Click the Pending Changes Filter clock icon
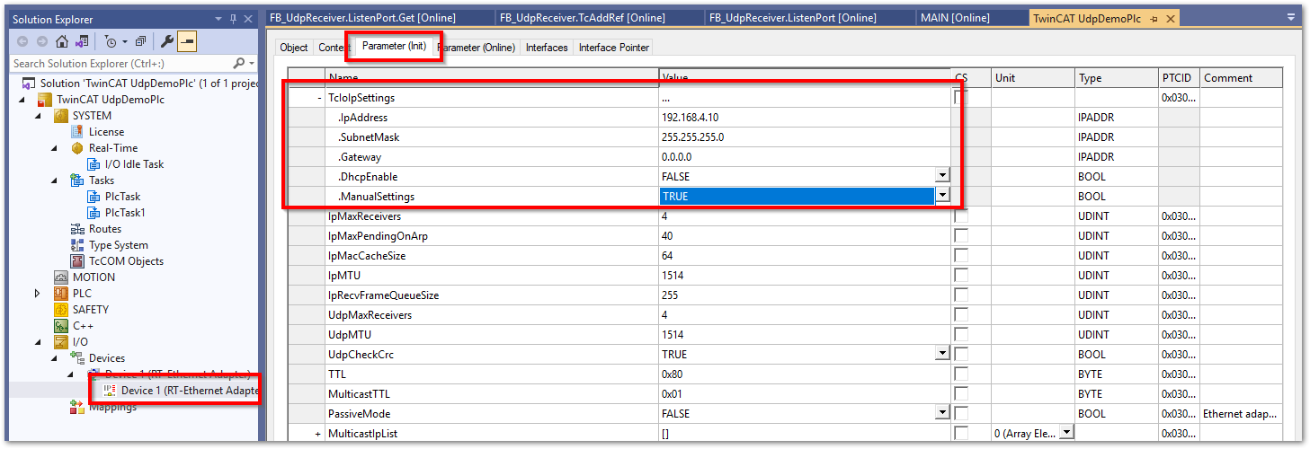 coord(112,41)
